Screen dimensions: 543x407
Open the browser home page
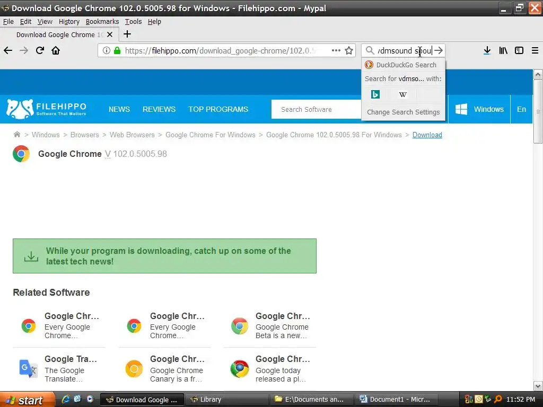56,50
